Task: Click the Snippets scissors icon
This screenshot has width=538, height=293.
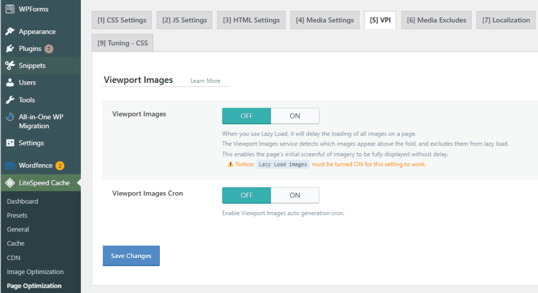Action: (x=10, y=66)
